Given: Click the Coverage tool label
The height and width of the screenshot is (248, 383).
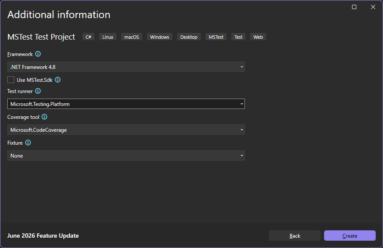Looking at the screenshot, I should [23, 117].
